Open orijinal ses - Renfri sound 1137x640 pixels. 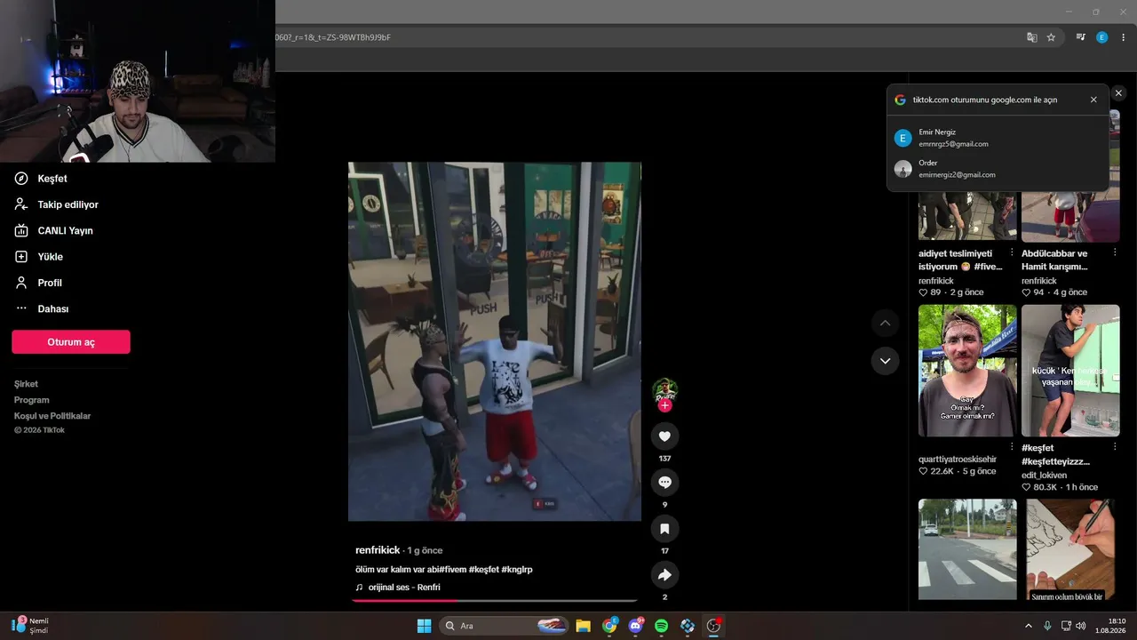[x=398, y=588]
